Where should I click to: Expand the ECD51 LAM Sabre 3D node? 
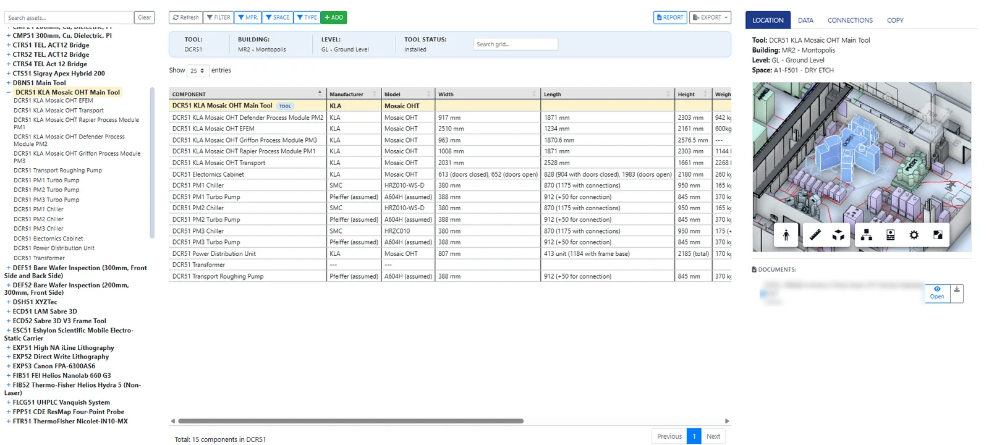9,311
